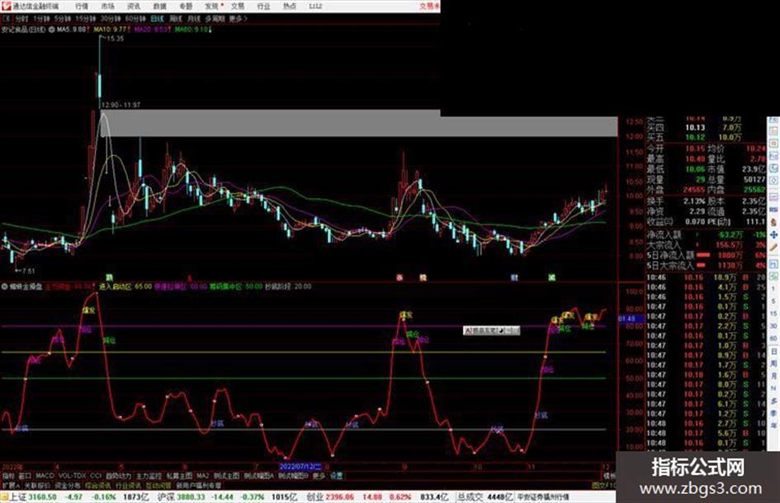Open the 行情 menu
The width and height of the screenshot is (780, 503).
(82, 6)
